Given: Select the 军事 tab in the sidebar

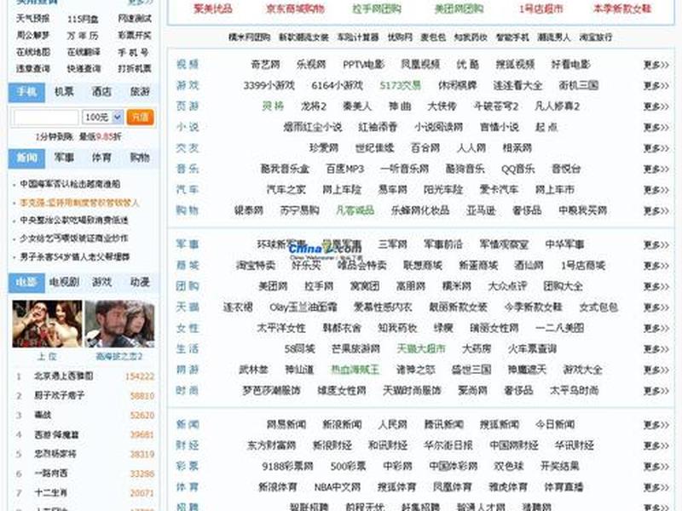Looking at the screenshot, I should (64, 158).
